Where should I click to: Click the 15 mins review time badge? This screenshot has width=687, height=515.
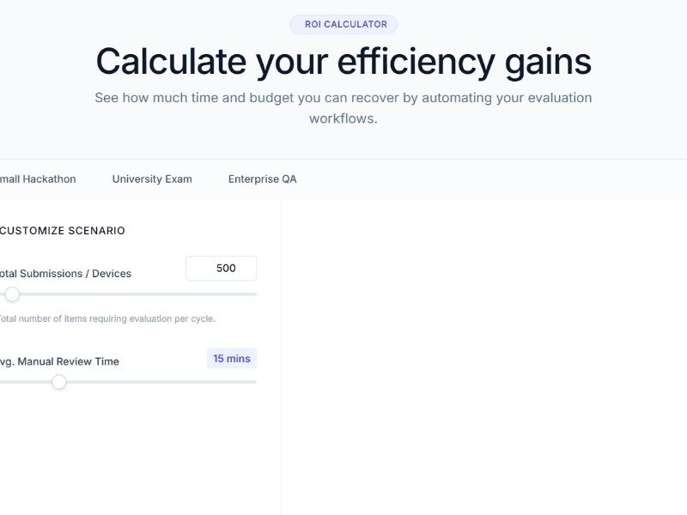pyautogui.click(x=232, y=359)
